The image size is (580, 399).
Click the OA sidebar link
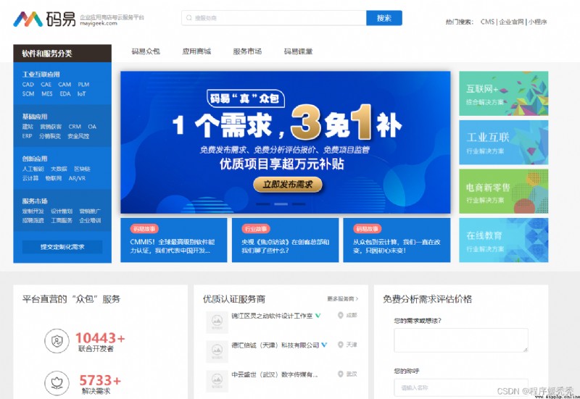tap(92, 127)
